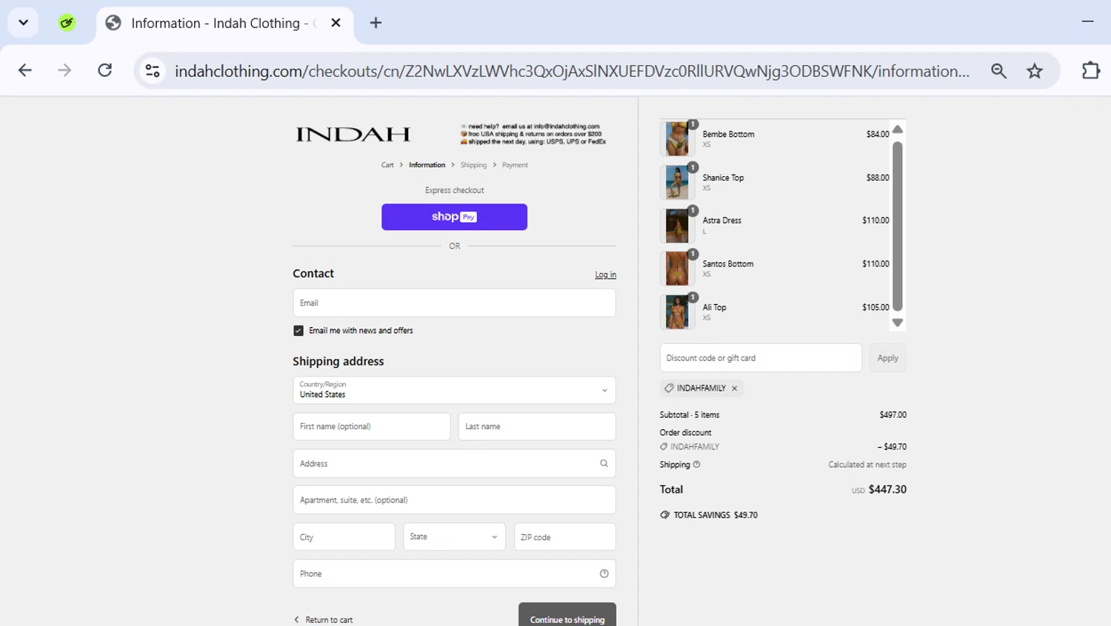1111x626 pixels.
Task: Click the Bembe Bottom item name
Action: pos(728,134)
